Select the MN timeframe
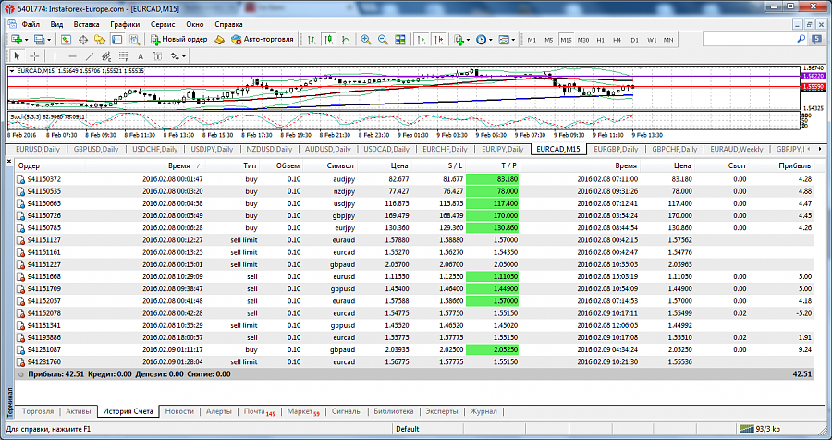 click(x=668, y=40)
